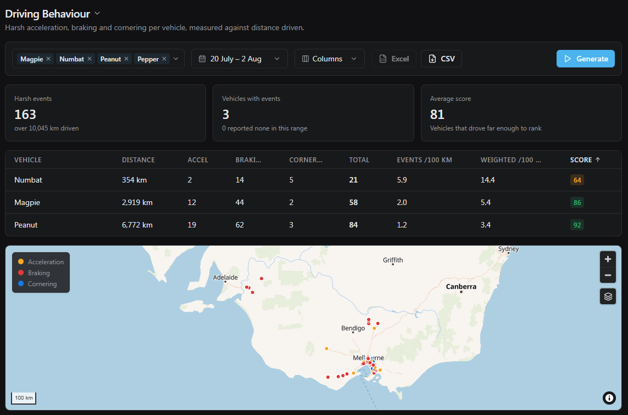Open the Driving Behaviour report chevron
The width and height of the screenshot is (628, 415).
click(97, 14)
